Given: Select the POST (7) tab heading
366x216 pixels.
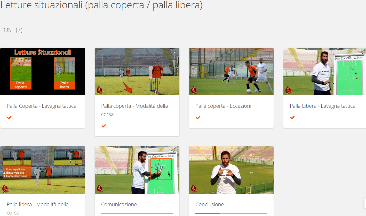Looking at the screenshot, I should pos(11,30).
